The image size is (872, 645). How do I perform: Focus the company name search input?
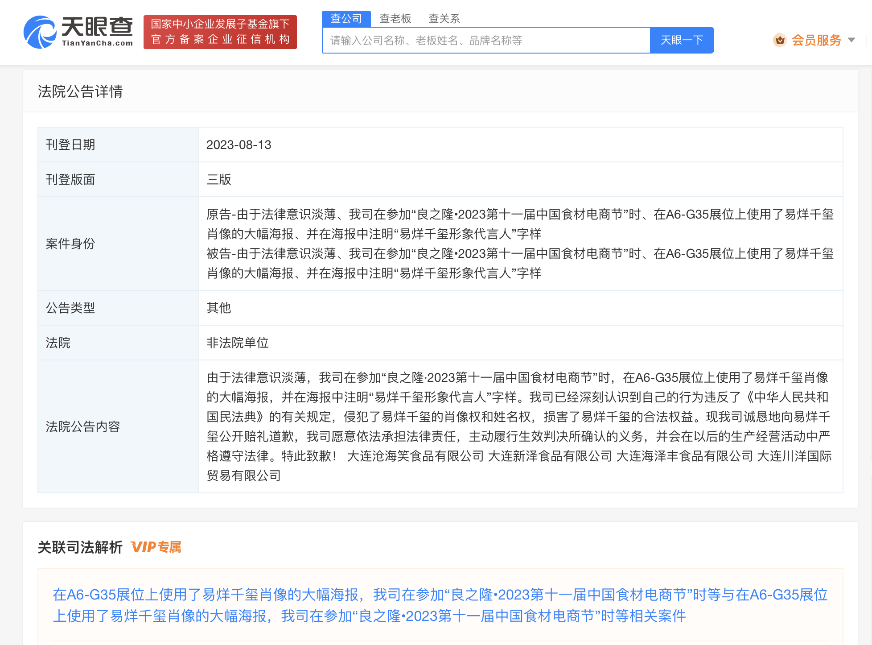(x=486, y=41)
